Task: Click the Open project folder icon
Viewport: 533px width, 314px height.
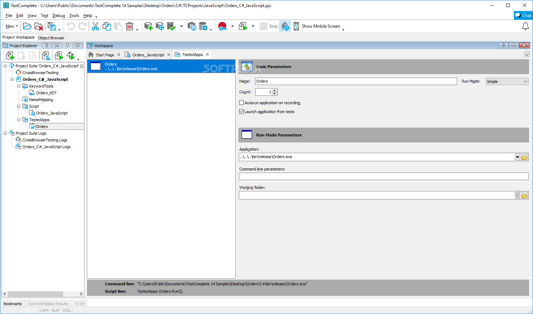Action: coord(27,26)
